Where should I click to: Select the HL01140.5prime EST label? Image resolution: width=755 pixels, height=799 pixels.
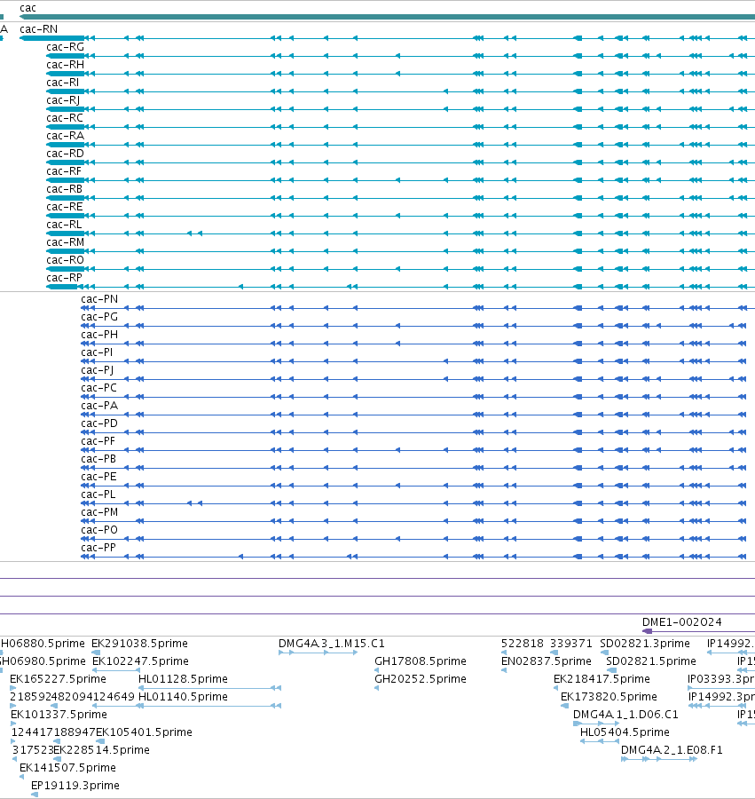(x=183, y=697)
